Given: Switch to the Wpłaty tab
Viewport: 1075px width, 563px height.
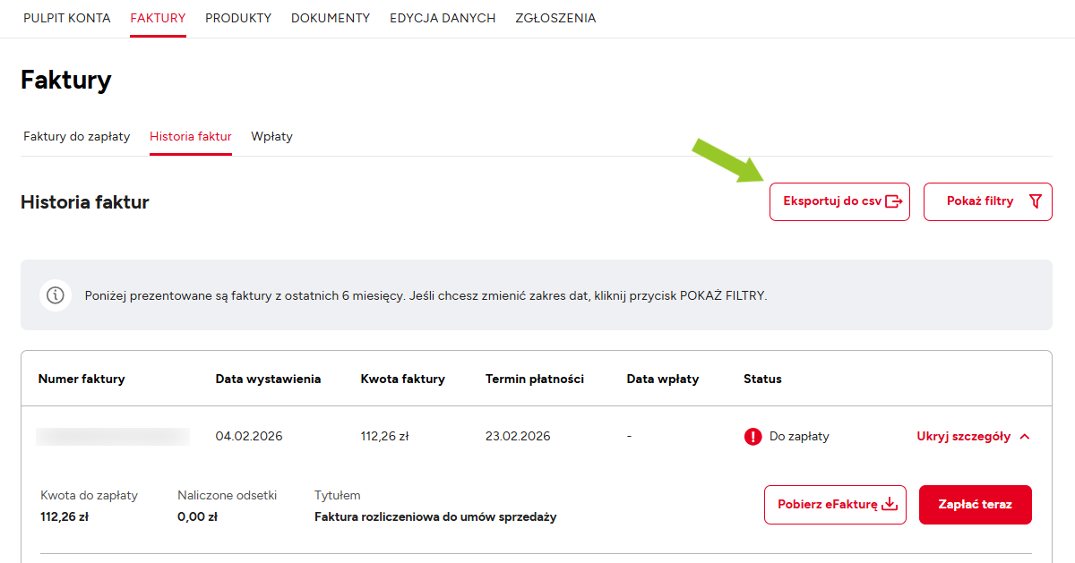Looking at the screenshot, I should pos(272,137).
